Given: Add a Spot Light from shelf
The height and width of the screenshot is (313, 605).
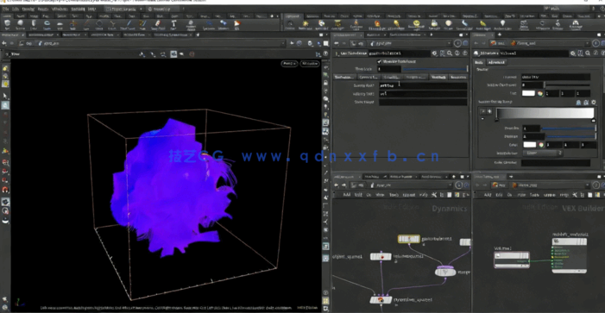Looking at the screenshot, I should tap(321, 25).
